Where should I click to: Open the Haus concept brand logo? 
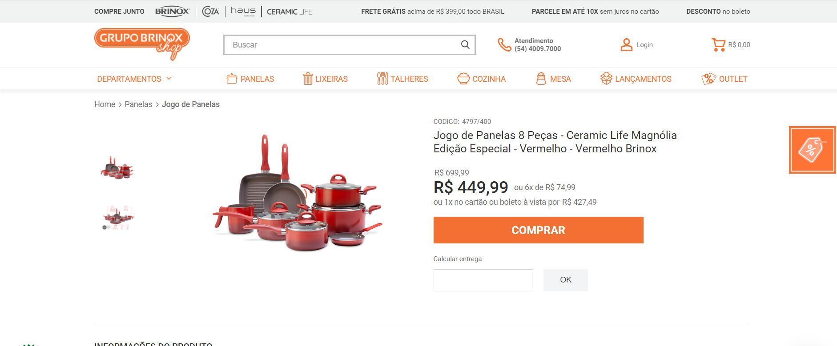[243, 12]
